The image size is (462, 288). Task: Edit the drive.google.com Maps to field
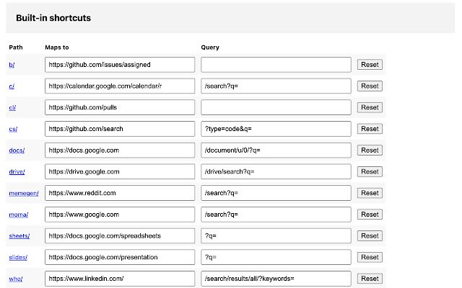(120, 171)
